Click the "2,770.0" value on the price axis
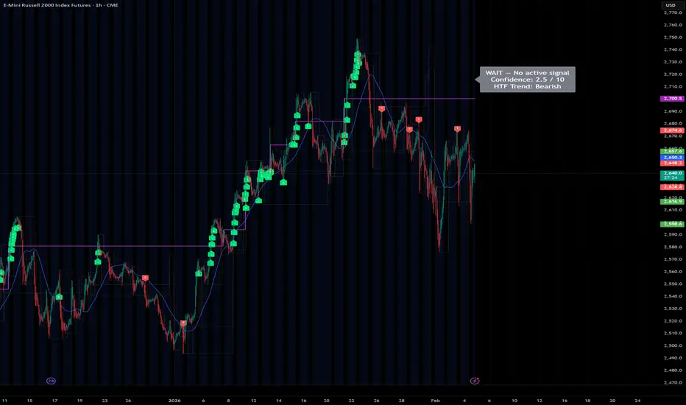Image resolution: width=686 pixels, height=405 pixels. tap(673, 13)
